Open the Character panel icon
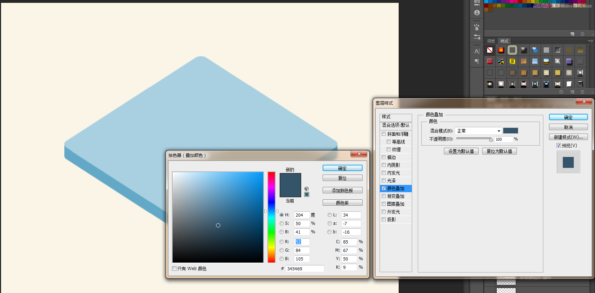Image resolution: width=595 pixels, height=293 pixels. 477,51
